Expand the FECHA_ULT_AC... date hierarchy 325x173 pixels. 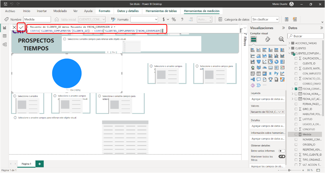pos(293,99)
